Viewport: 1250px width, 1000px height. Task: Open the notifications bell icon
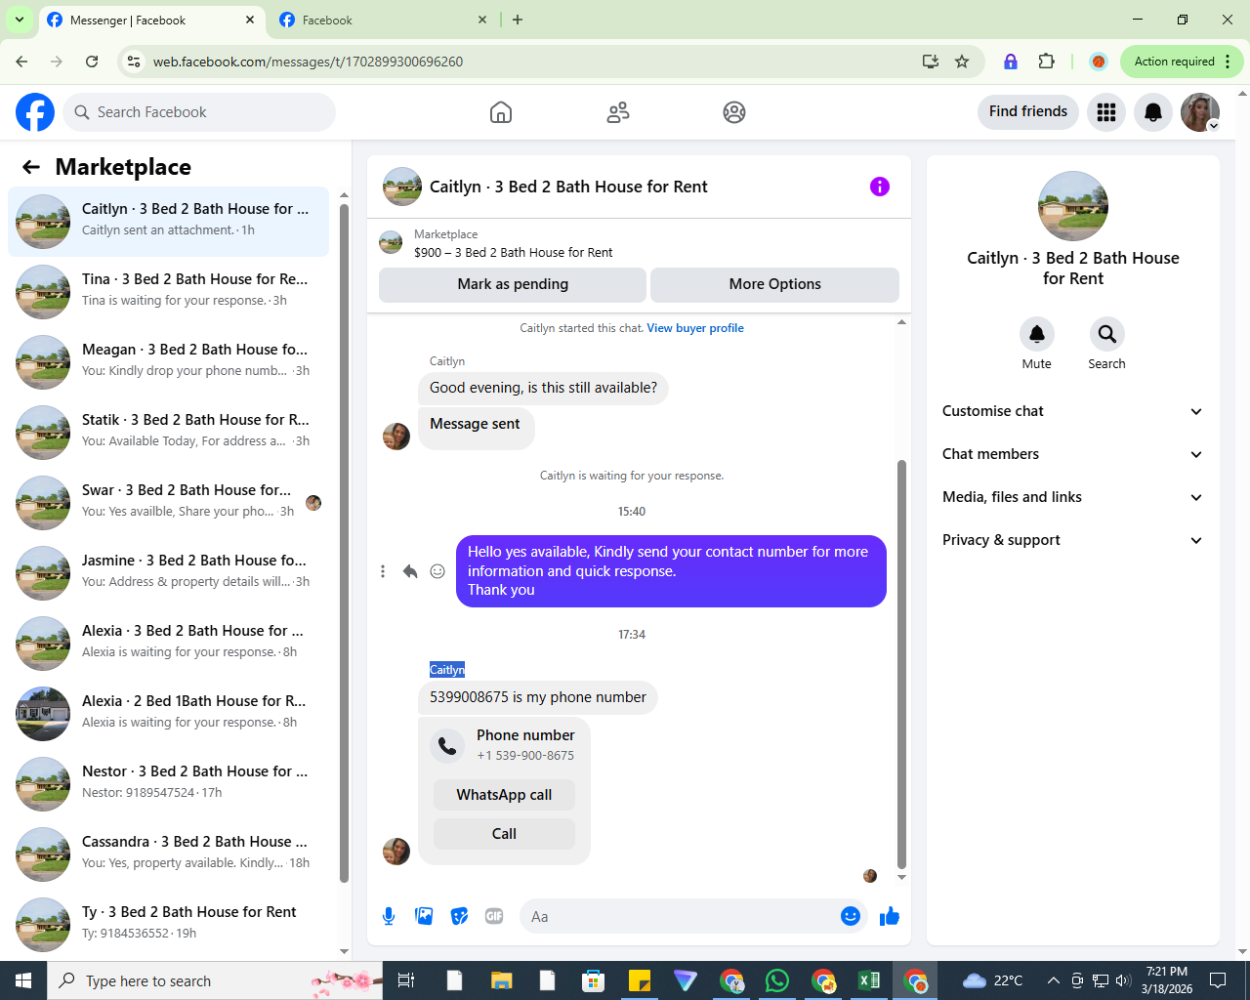[x=1153, y=112]
